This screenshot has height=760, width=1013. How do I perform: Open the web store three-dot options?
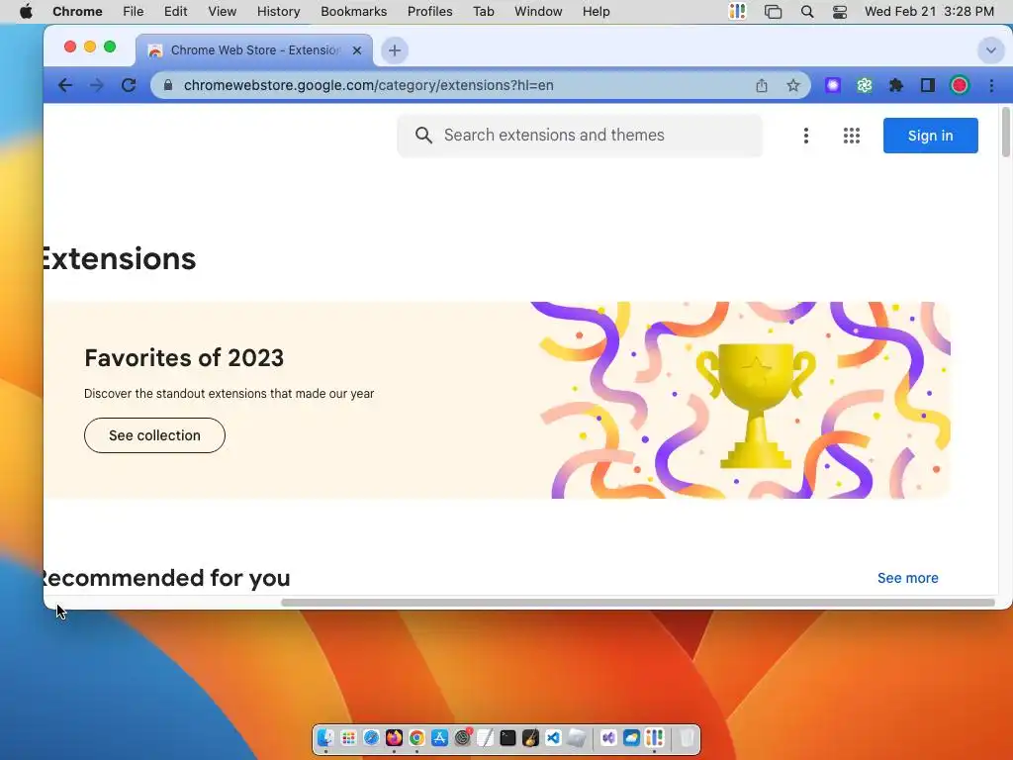click(805, 135)
